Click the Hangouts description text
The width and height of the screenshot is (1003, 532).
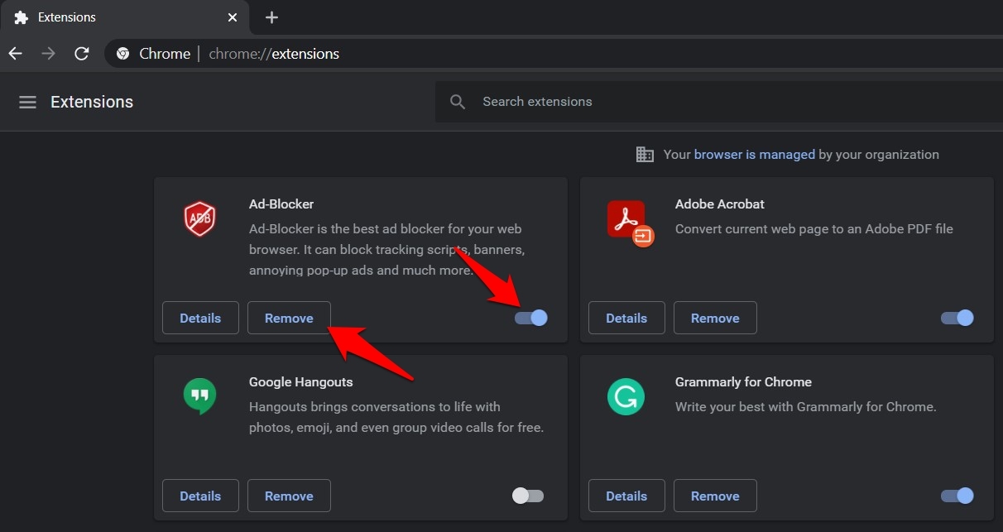[x=396, y=417]
